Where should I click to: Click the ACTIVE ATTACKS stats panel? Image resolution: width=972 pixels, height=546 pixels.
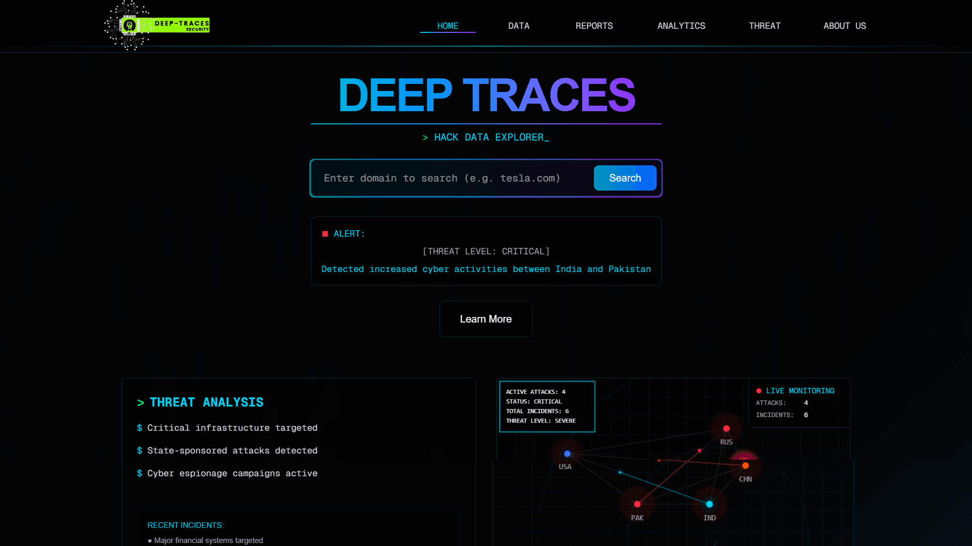click(547, 406)
